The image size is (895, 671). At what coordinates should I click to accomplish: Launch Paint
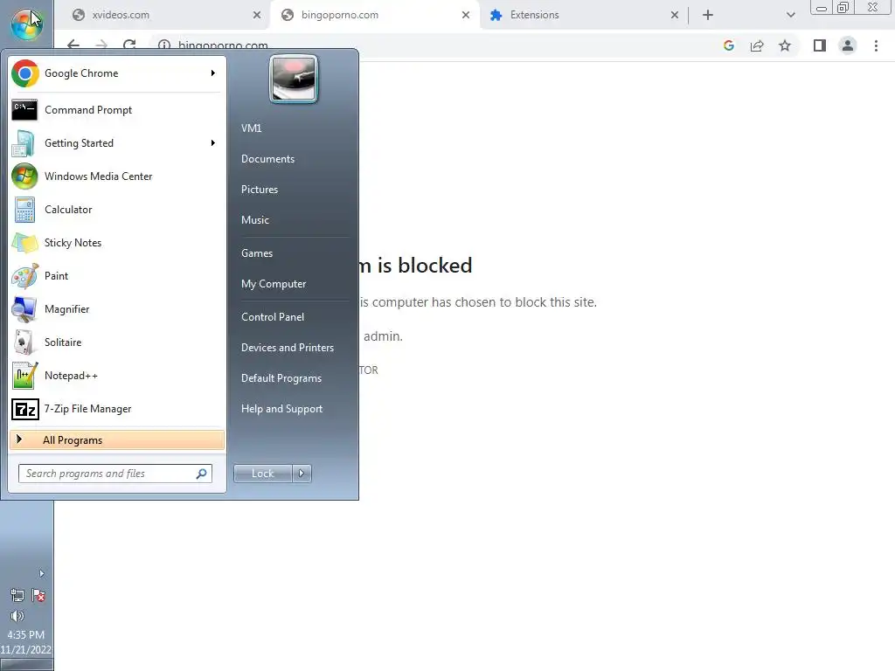(117, 275)
